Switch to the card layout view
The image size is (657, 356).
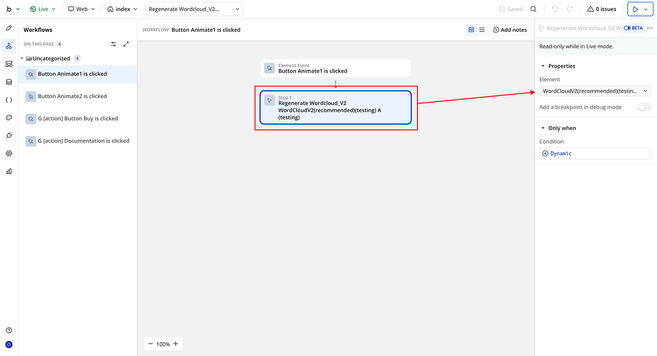(471, 30)
